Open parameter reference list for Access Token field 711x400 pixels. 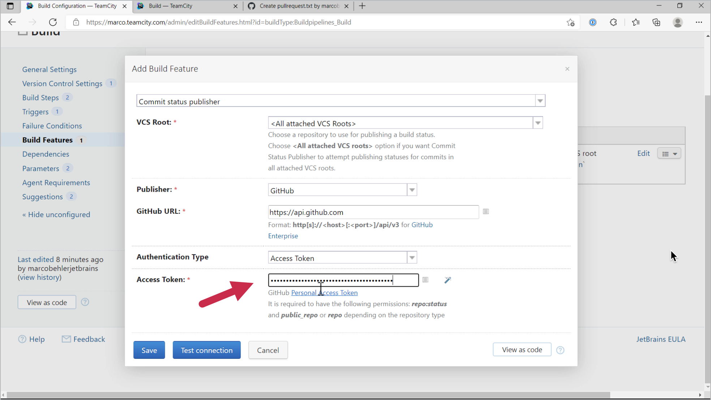[x=425, y=280]
